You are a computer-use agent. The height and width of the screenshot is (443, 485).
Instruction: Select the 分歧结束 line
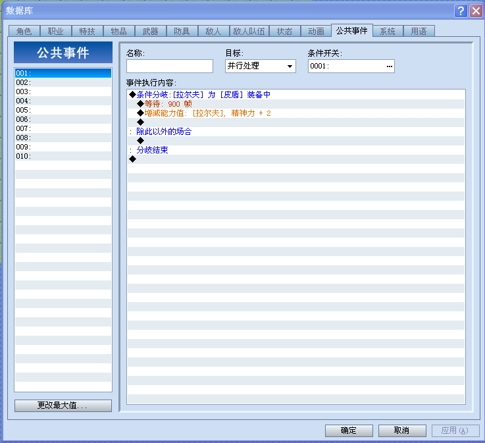pos(296,150)
